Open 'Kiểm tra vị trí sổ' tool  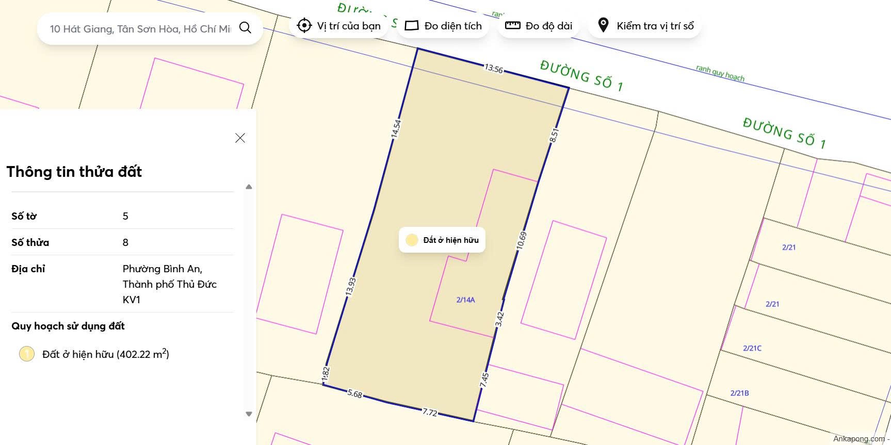645,26
